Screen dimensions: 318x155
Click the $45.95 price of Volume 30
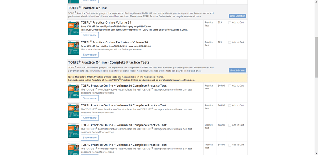[x=221, y=85]
